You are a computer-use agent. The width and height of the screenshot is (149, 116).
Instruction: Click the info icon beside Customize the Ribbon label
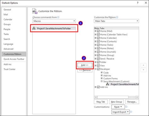[117, 17]
